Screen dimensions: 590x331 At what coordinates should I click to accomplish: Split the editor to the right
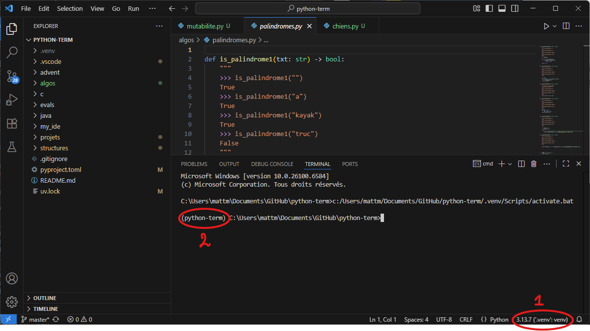[x=566, y=26]
